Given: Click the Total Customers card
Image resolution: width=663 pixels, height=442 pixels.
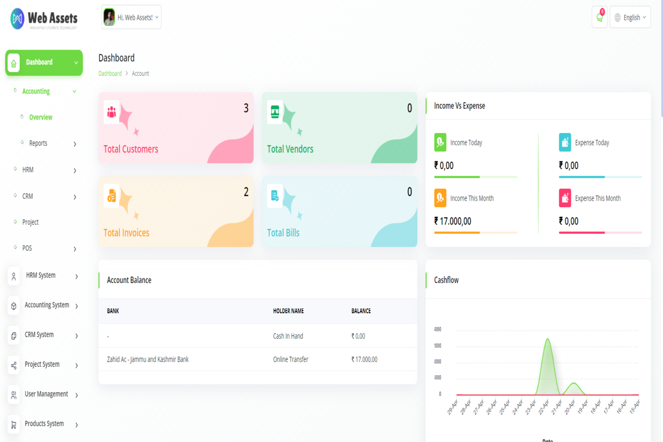Looking at the screenshot, I should [176, 128].
